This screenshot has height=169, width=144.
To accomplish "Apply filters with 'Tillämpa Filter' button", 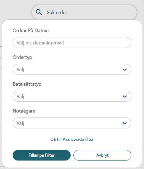I will (x=41, y=155).
